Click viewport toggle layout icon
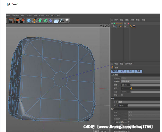 (x=108, y=26)
